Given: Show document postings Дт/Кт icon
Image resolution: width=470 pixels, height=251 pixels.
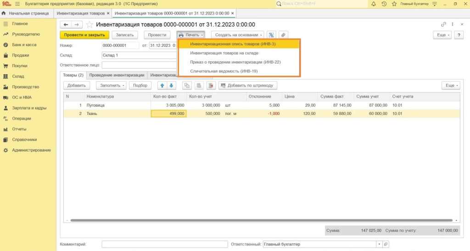Looking at the screenshot, I should (x=271, y=35).
